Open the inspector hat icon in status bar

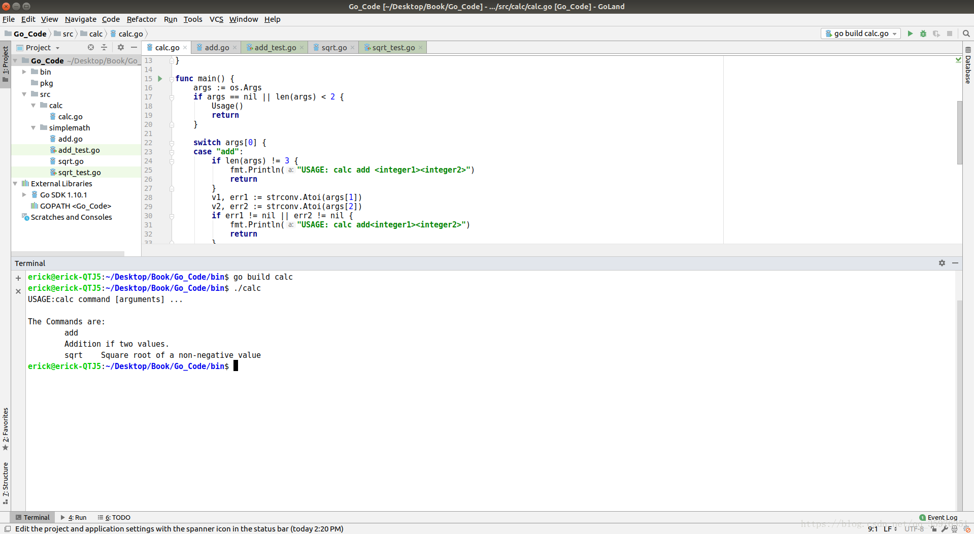pos(955,529)
